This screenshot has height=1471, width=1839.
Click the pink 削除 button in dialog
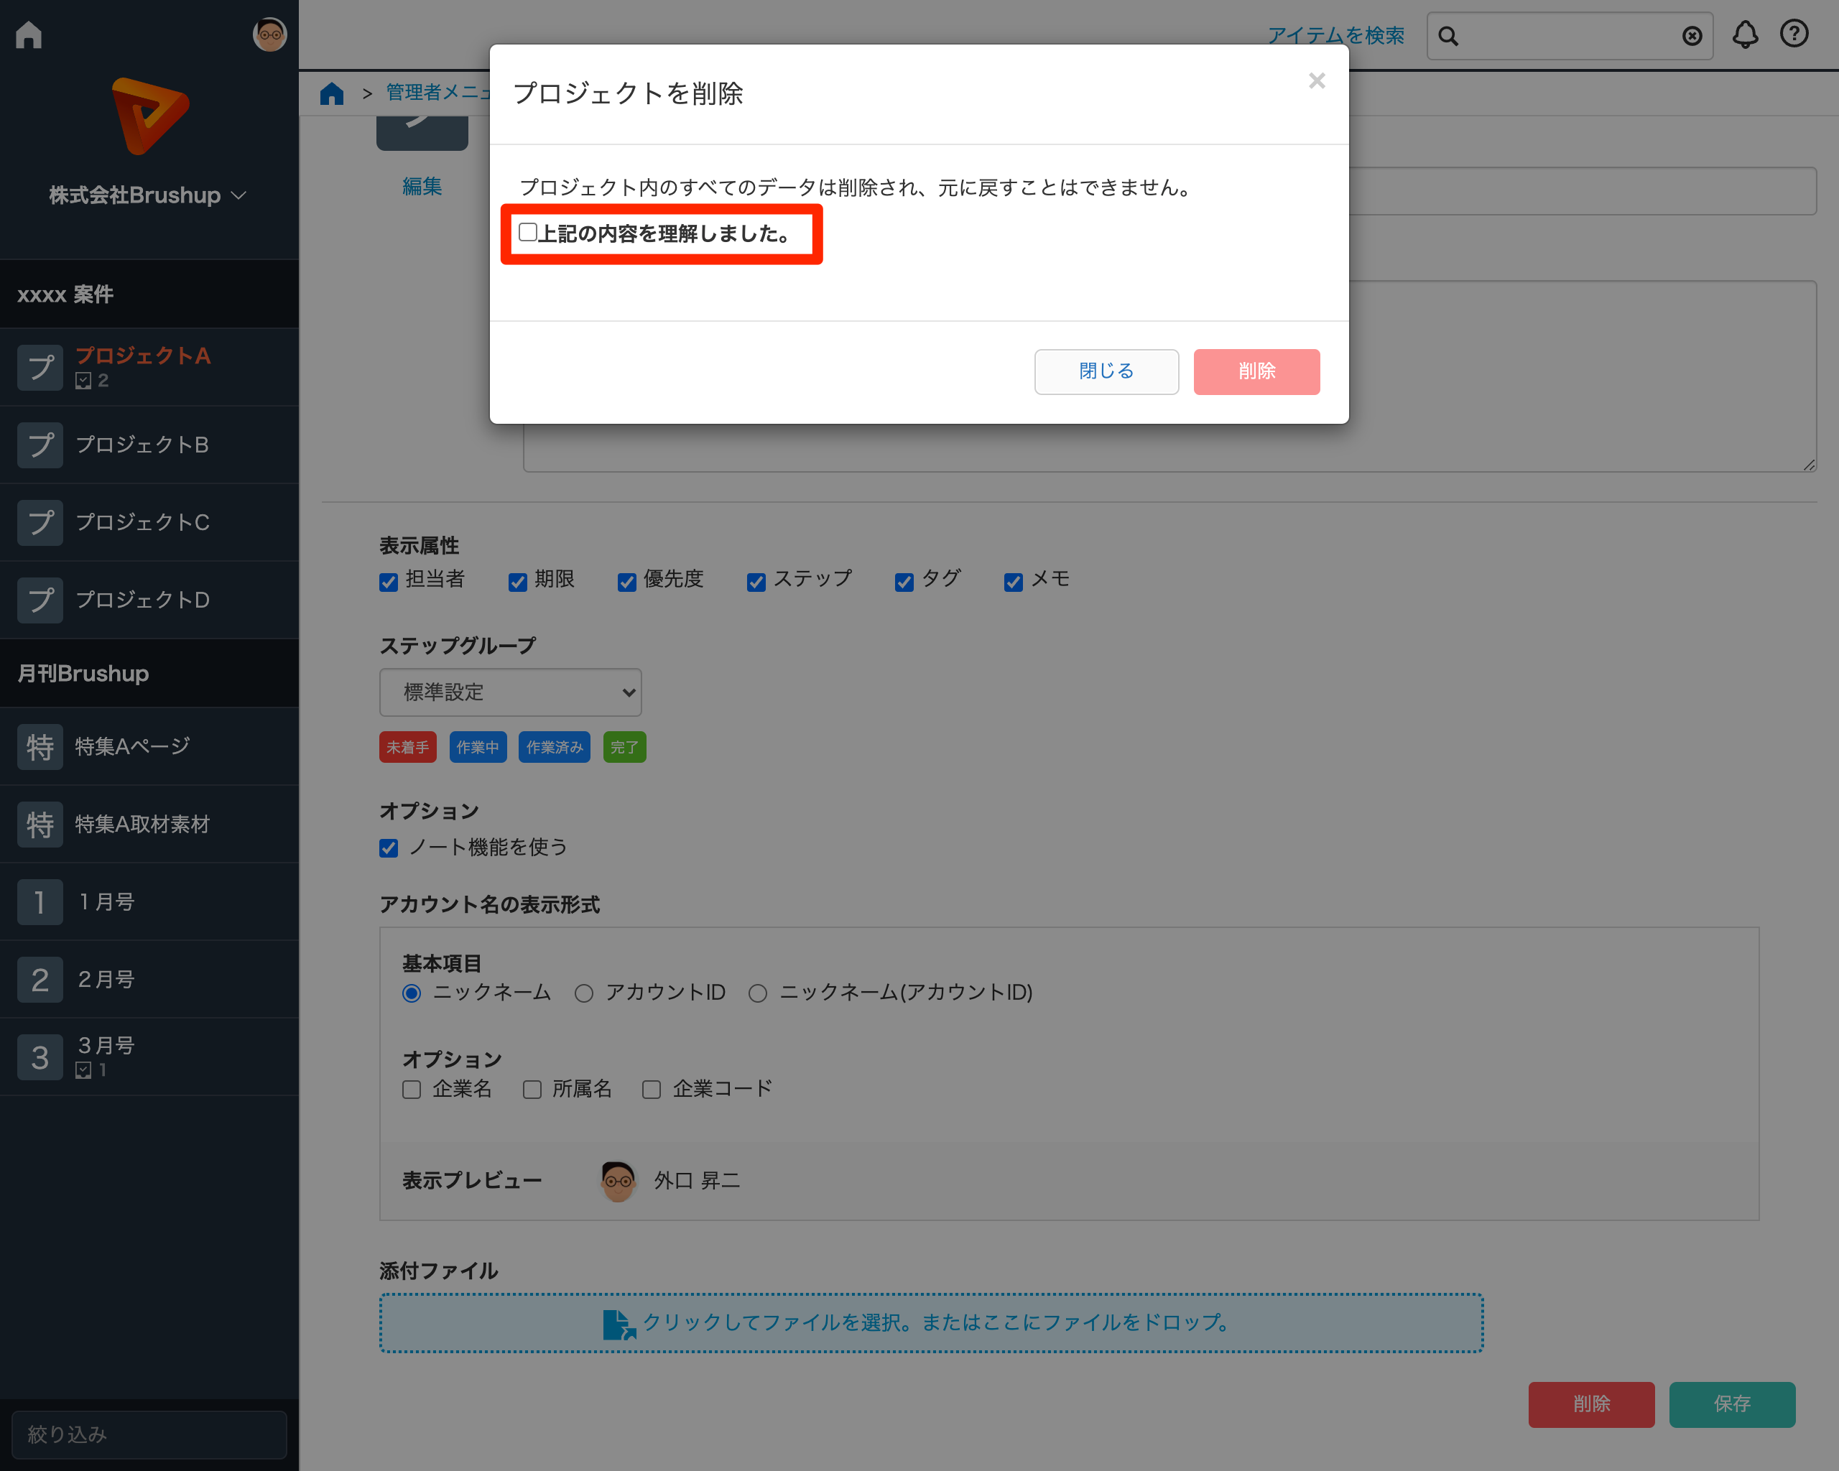tap(1256, 371)
